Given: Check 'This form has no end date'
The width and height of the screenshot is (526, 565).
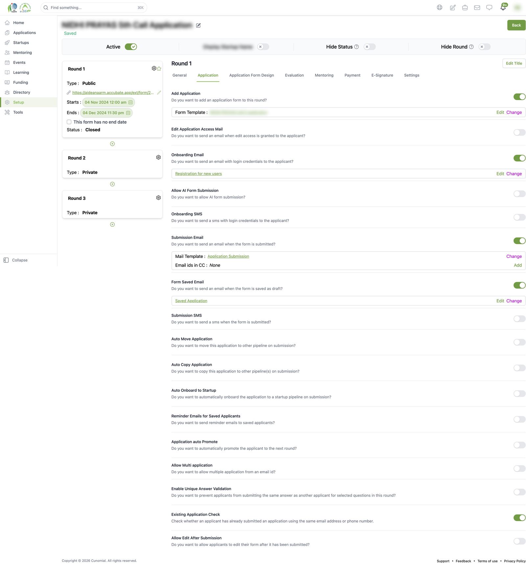Looking at the screenshot, I should (69, 122).
